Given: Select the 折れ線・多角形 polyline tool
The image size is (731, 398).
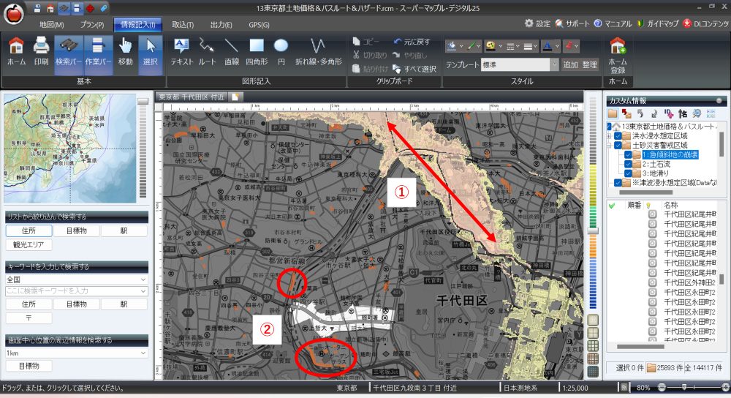Looking at the screenshot, I should coord(318,51).
